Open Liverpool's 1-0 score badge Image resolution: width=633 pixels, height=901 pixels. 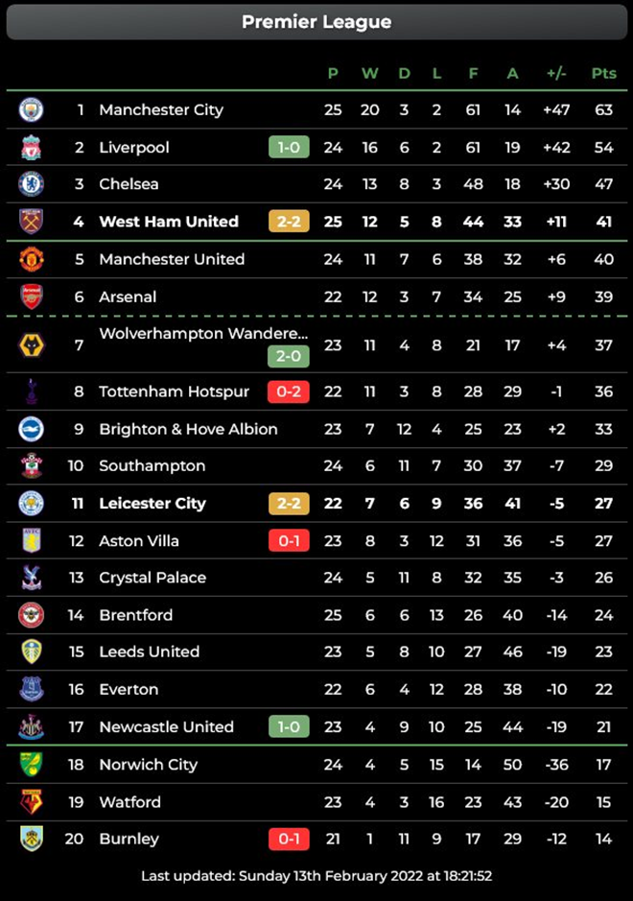point(288,147)
